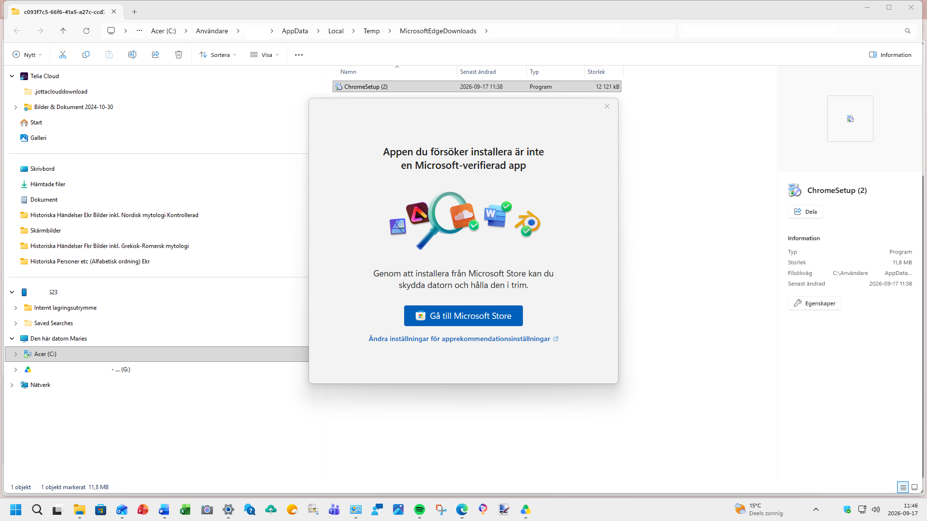
Task: Click the Typ column header
Action: pyautogui.click(x=555, y=72)
